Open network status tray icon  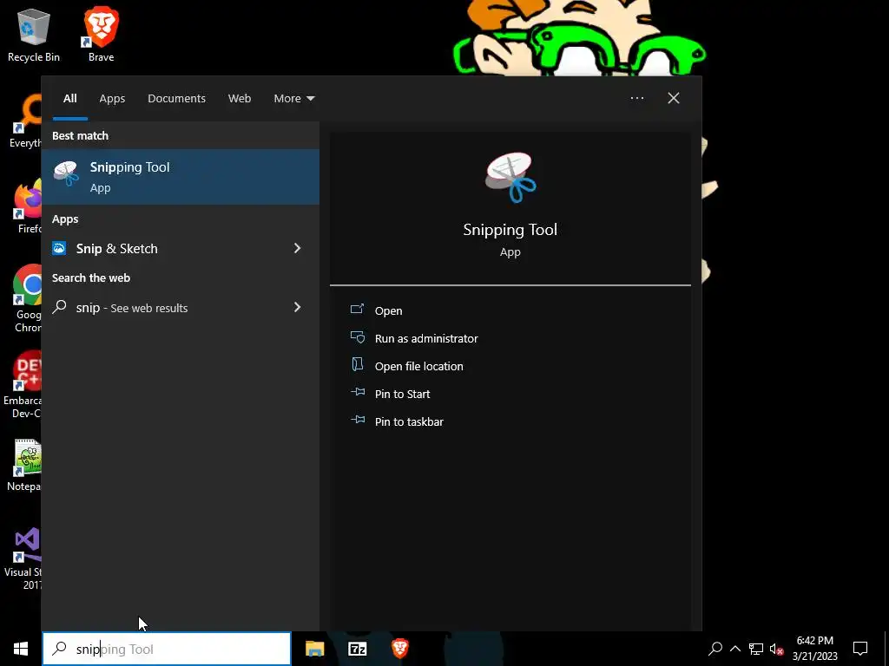pyautogui.click(x=756, y=649)
